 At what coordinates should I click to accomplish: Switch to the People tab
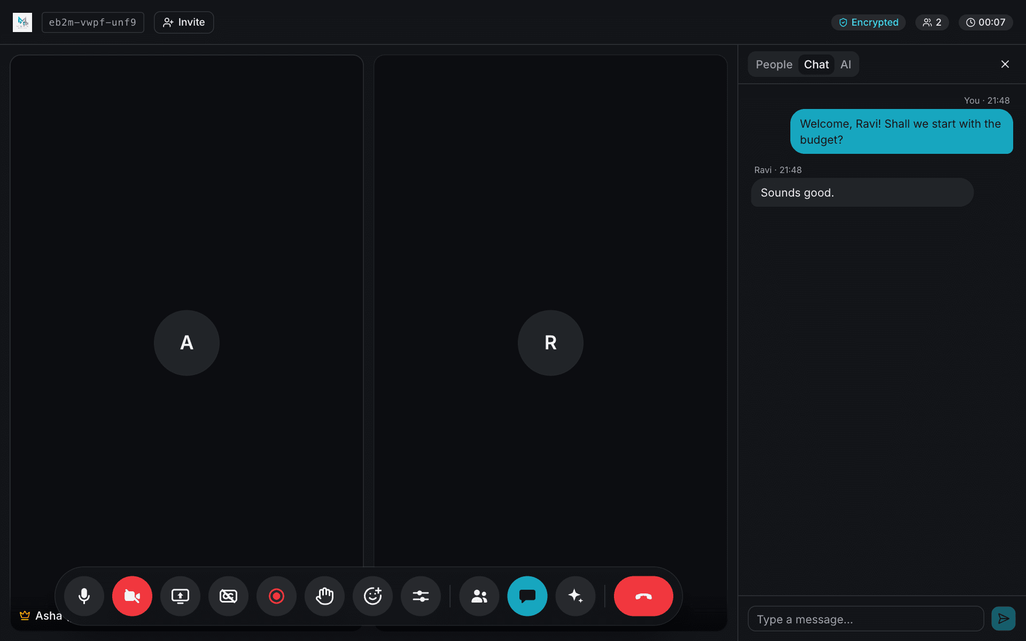point(774,65)
